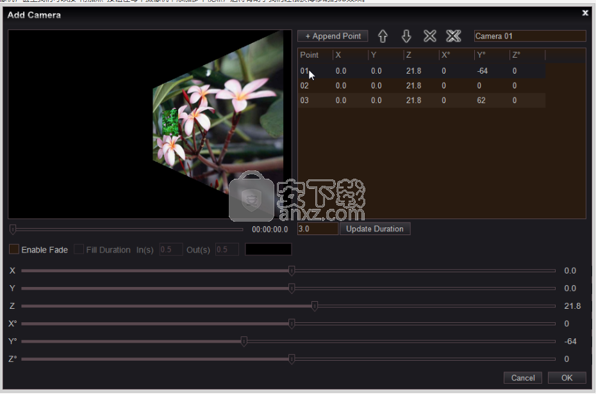Viewport: 596px width, 394px height.
Task: Delete selected point with the single X icon
Action: point(430,36)
